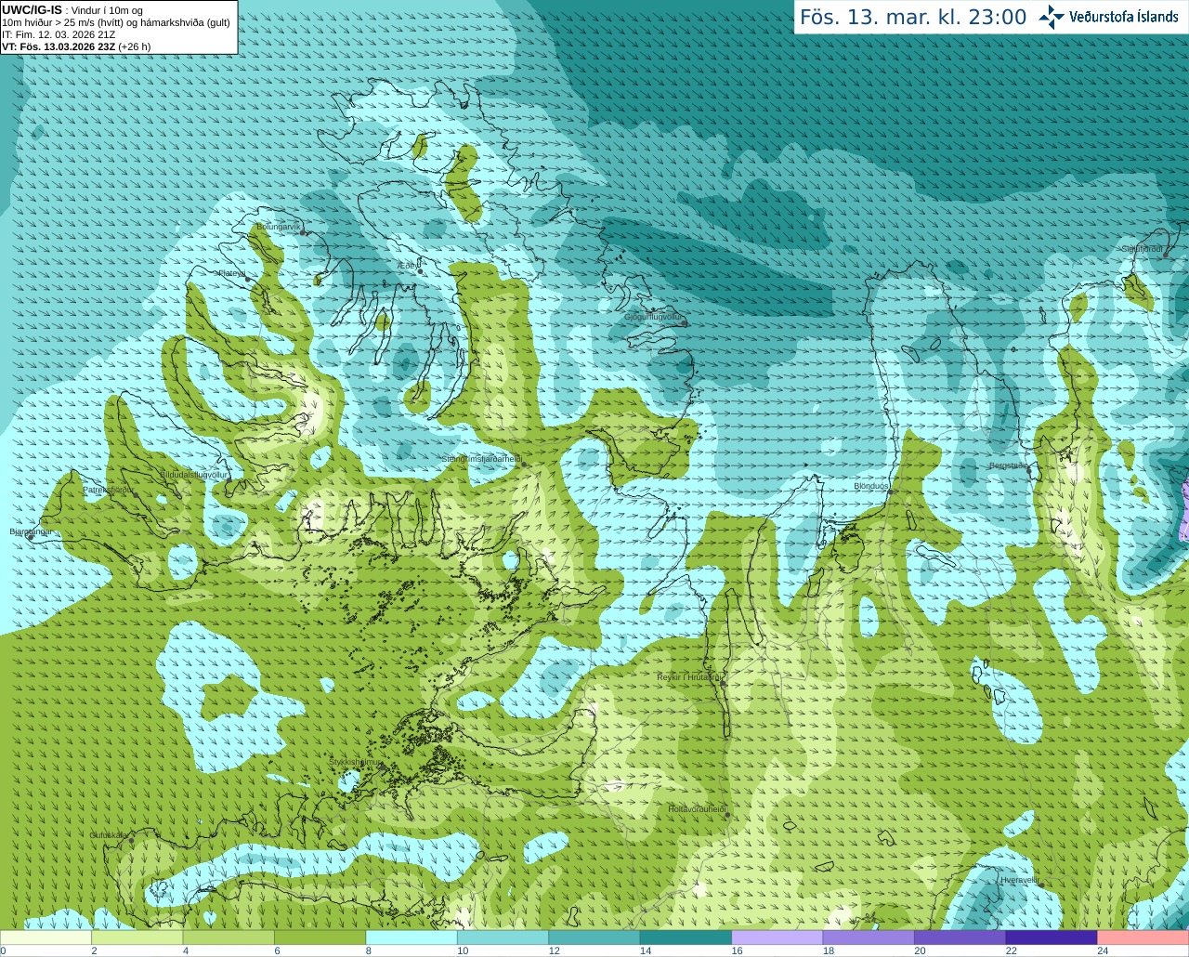The width and height of the screenshot is (1189, 957).
Task: Click the Veðurstofa Íslands logo
Action: pyautogui.click(x=1109, y=17)
